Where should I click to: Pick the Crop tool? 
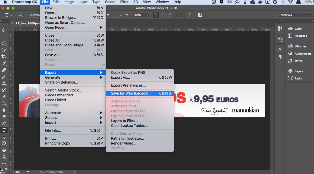4,57
